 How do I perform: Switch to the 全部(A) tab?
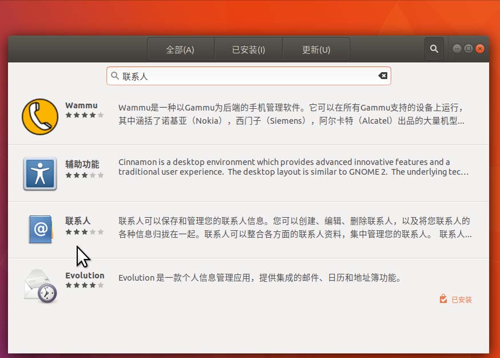pos(180,49)
